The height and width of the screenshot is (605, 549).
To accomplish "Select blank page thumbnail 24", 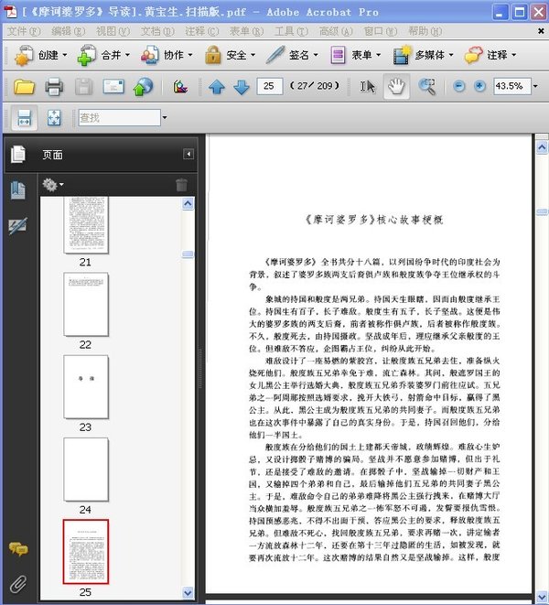I will (x=86, y=470).
